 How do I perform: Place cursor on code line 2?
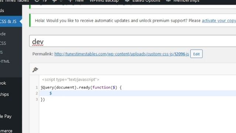tap(138, 93)
